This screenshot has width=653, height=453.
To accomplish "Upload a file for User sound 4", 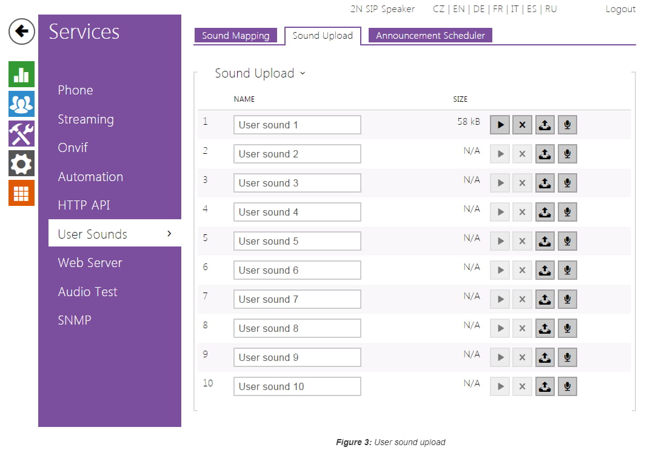I will 544,212.
